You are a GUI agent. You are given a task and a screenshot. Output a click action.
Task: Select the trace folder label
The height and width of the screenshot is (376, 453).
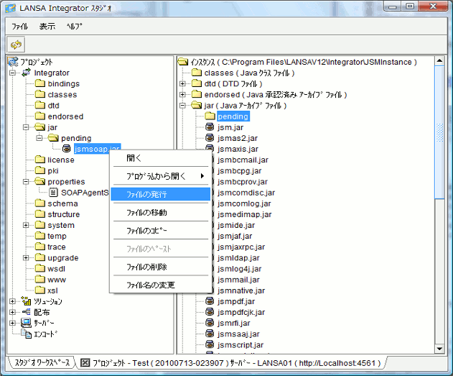click(x=57, y=247)
